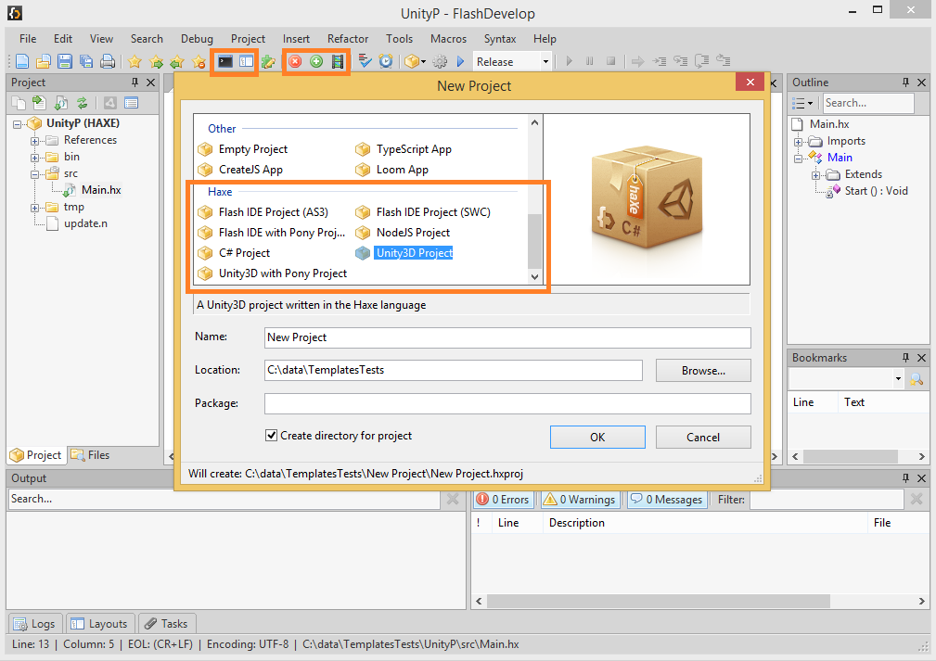Click the Package input field
This screenshot has width=936, height=661.
[x=507, y=404]
